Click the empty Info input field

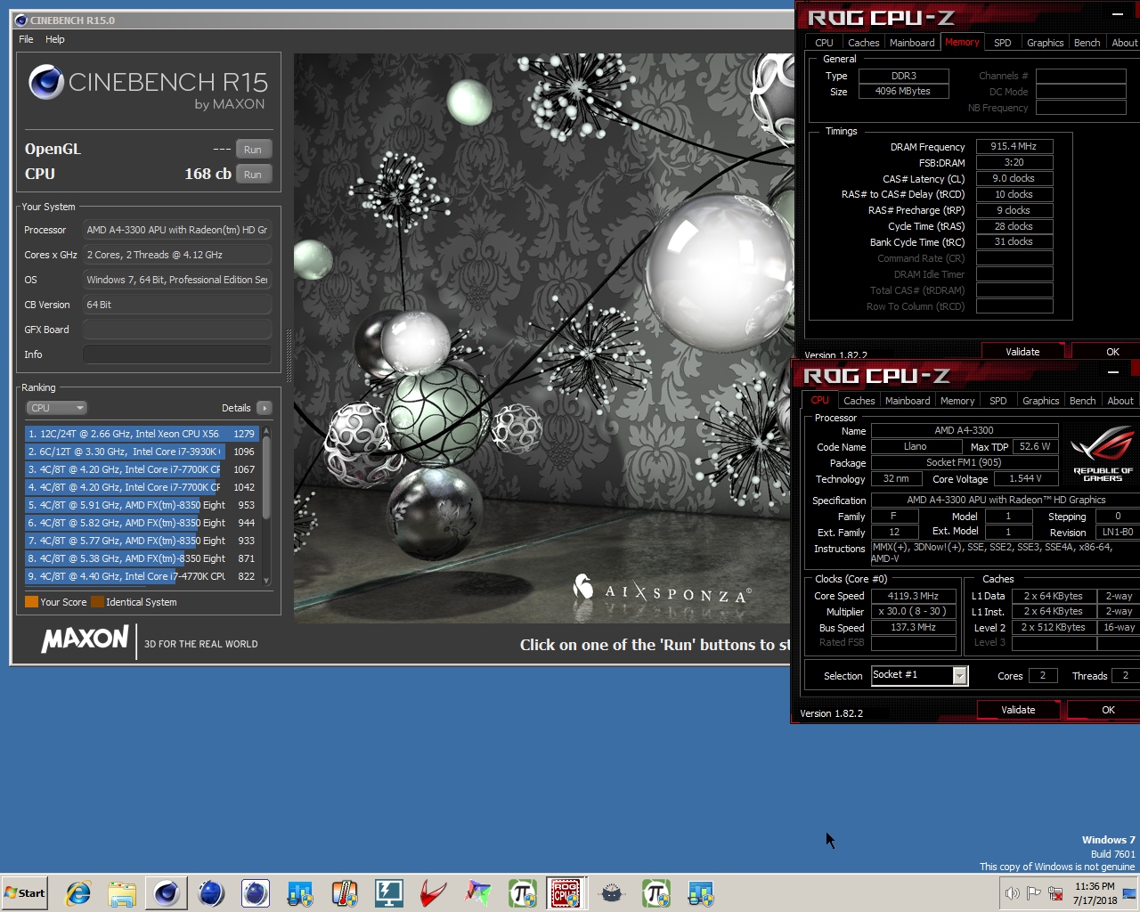point(176,354)
